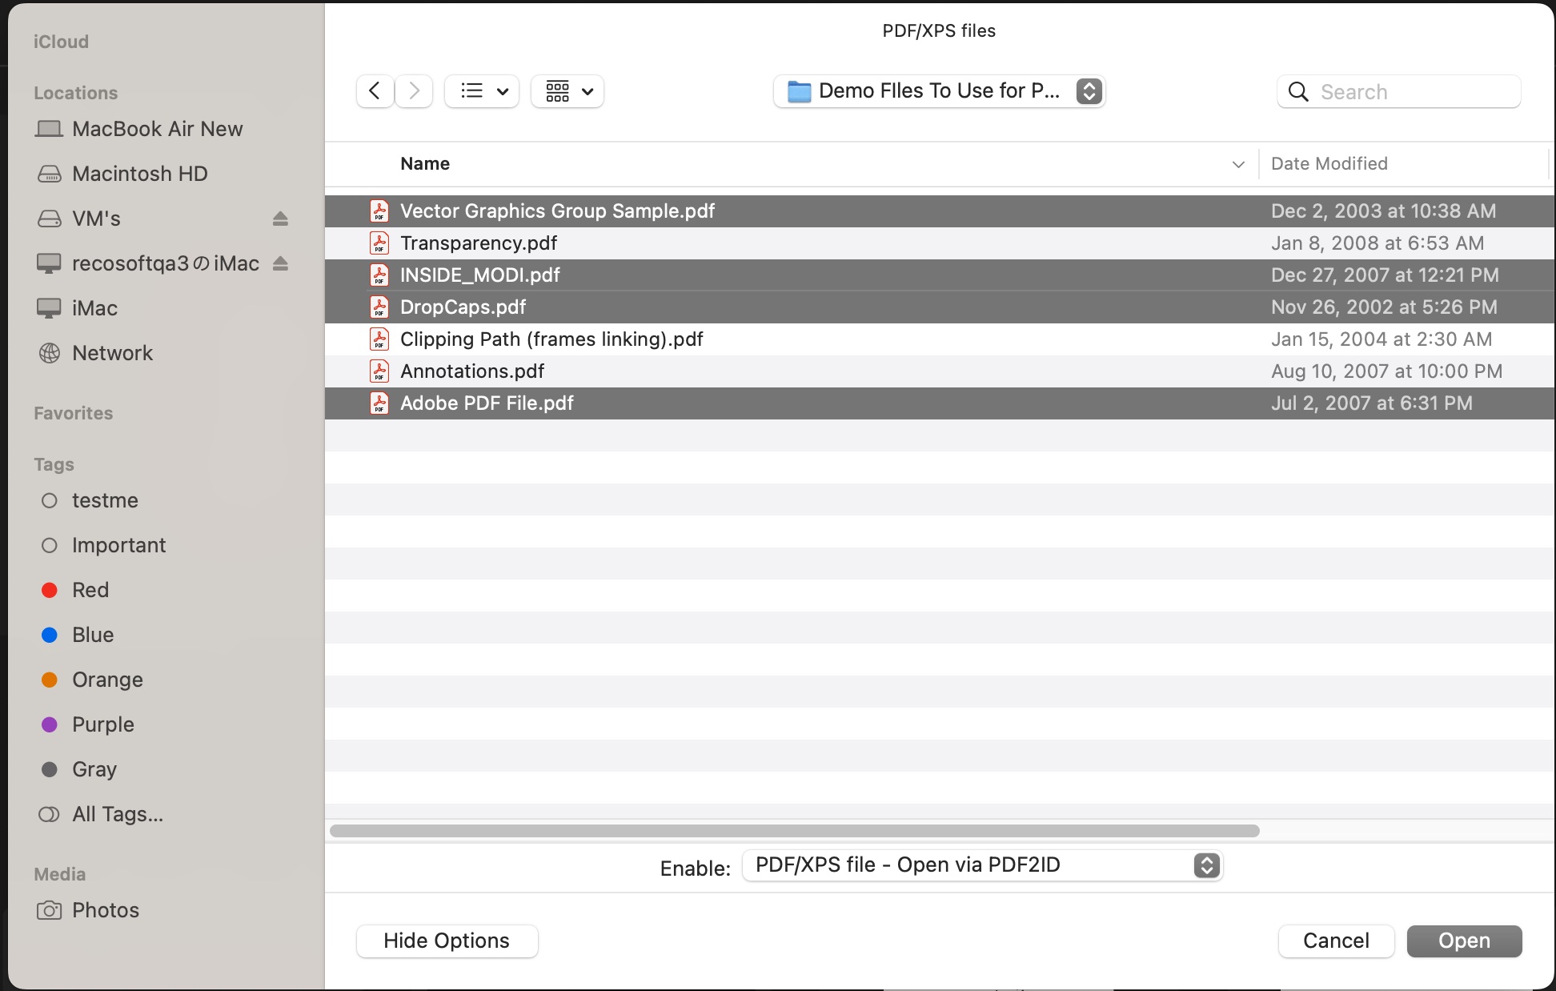Screen dimensions: 1556x991
Task: Click Hide Options
Action: (x=446, y=941)
